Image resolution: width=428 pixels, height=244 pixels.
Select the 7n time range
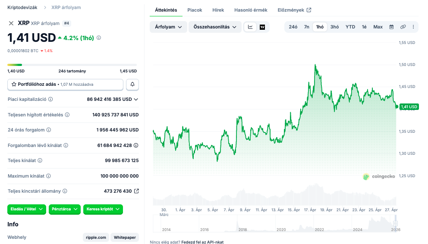(306, 27)
